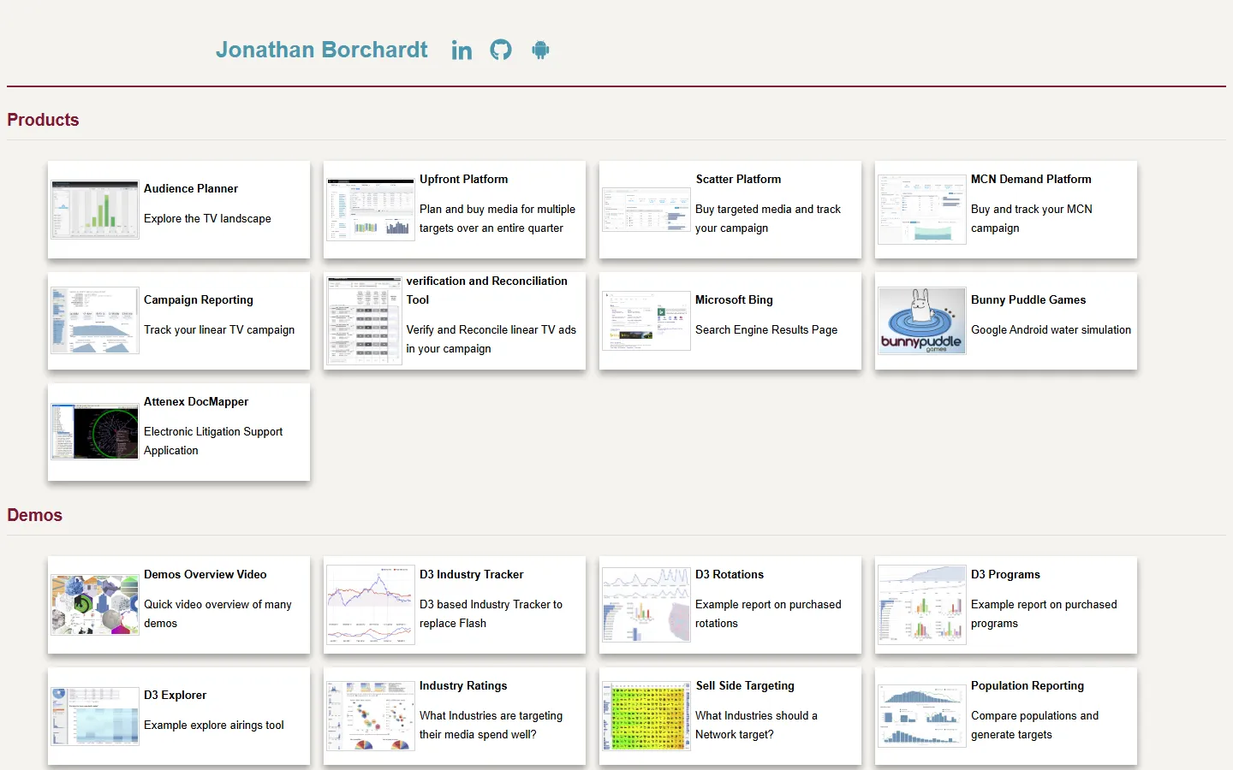The width and height of the screenshot is (1233, 770).
Task: Click 'Electronic Litigation Support' description
Action: click(x=213, y=431)
